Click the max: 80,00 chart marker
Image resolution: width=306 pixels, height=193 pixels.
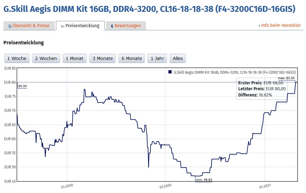click(286, 78)
